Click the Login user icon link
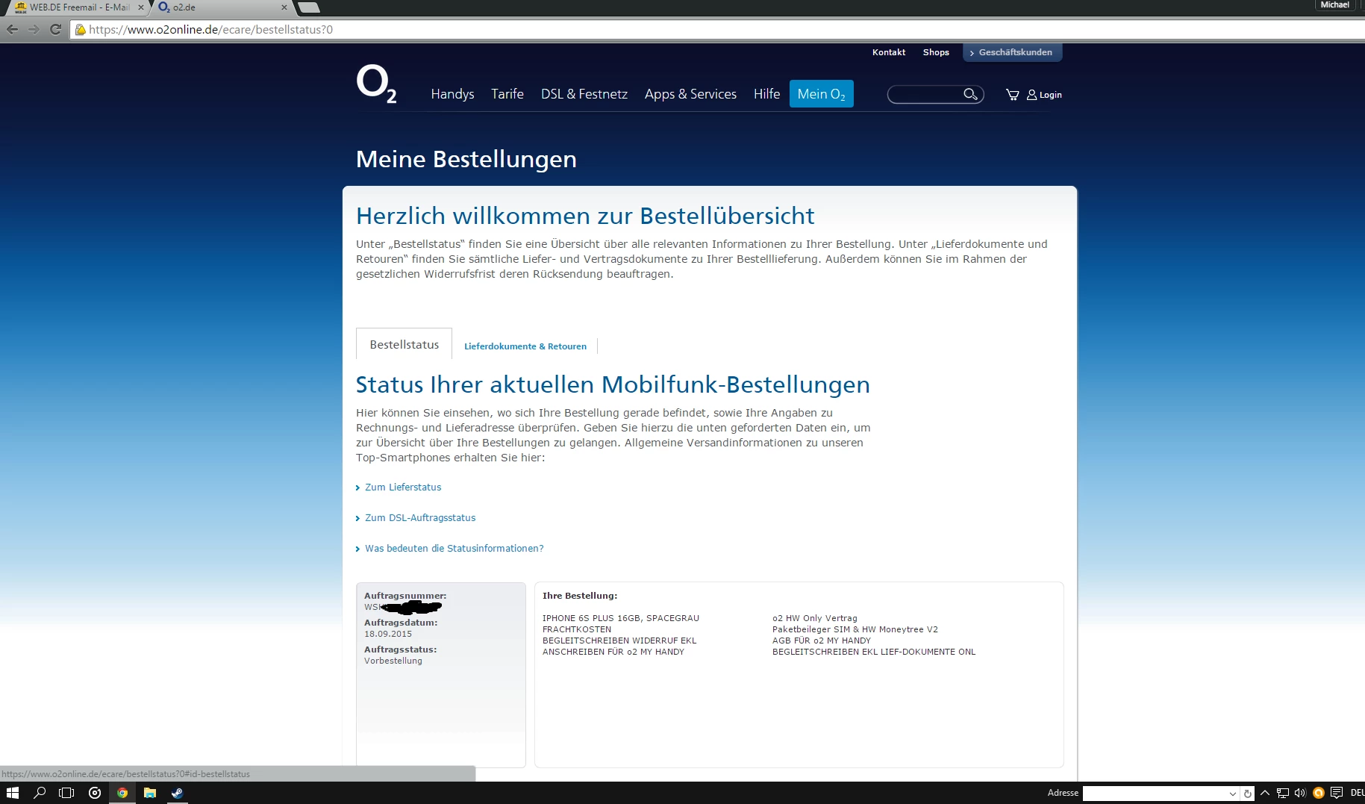 1044,95
